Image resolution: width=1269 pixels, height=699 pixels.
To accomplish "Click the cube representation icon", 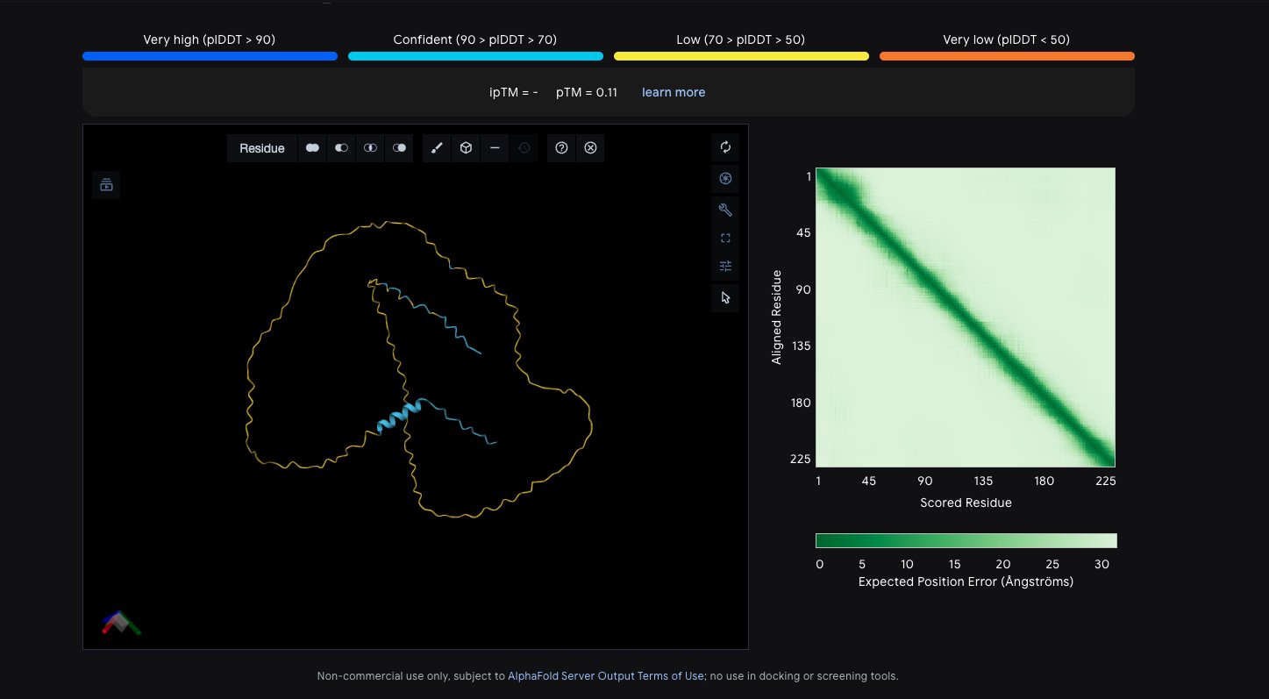I will [x=466, y=148].
